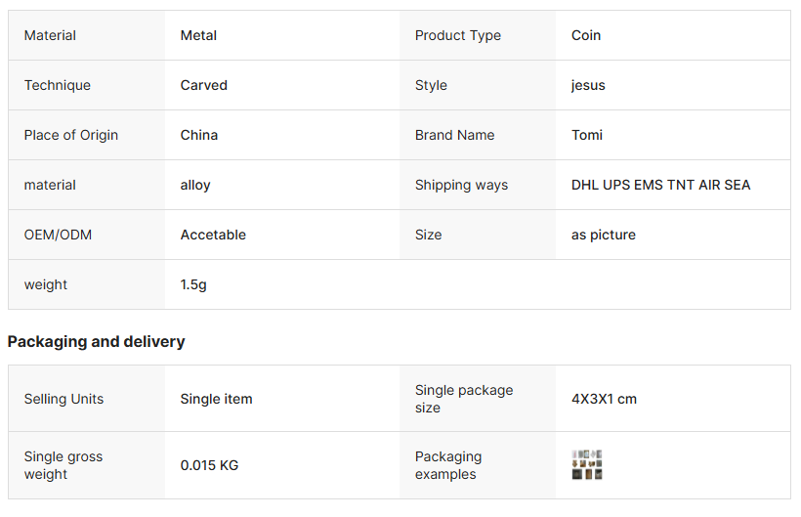Click the 'Packaging and delivery' heading
The image size is (801, 517).
(96, 341)
